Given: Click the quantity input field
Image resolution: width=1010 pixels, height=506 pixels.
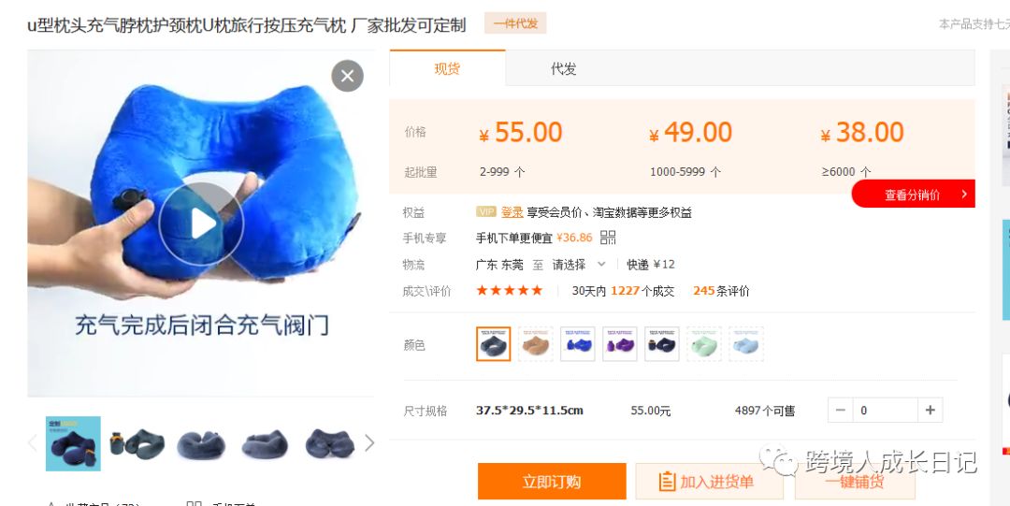Looking at the screenshot, I should [x=885, y=410].
